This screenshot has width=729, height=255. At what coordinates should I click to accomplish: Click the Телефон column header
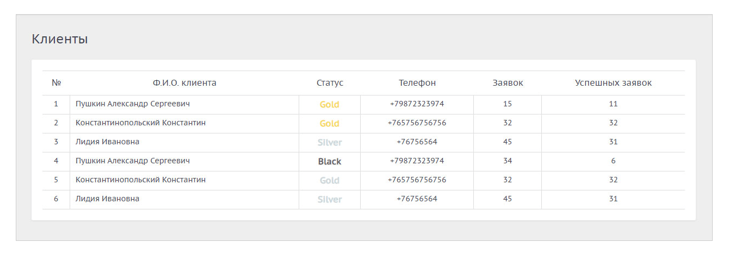(417, 83)
